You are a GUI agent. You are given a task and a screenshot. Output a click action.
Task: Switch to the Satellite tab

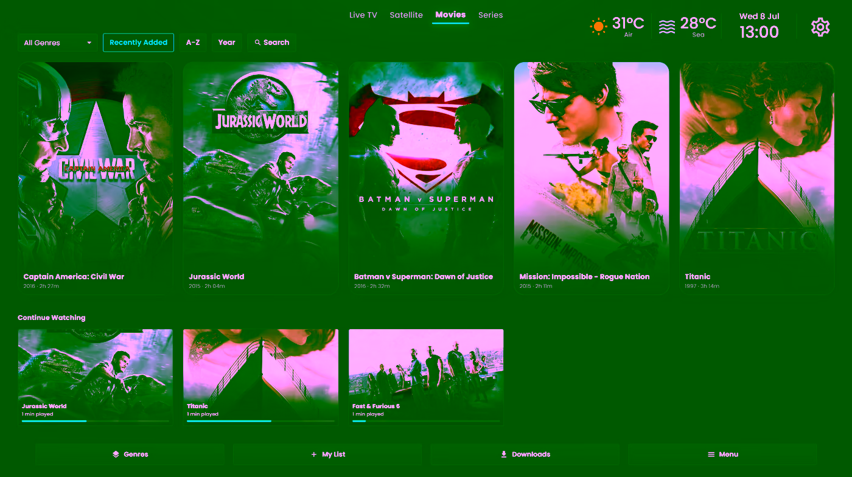(406, 15)
